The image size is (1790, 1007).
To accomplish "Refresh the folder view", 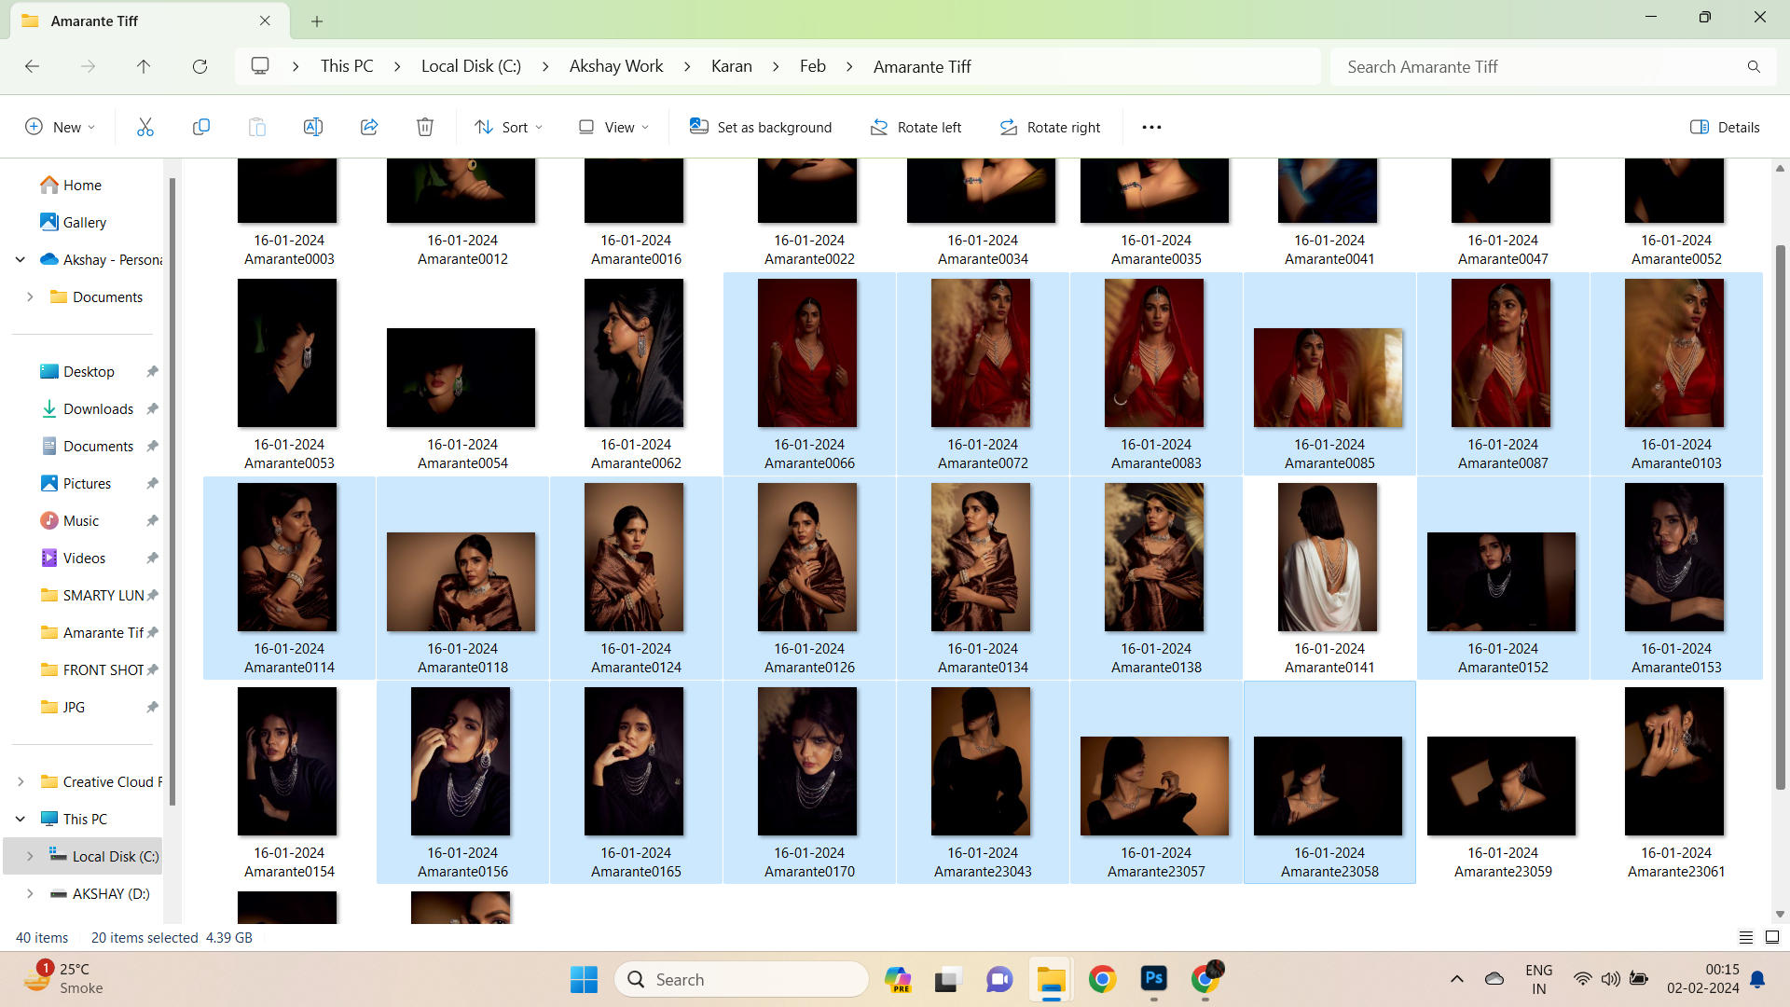I will [200, 66].
